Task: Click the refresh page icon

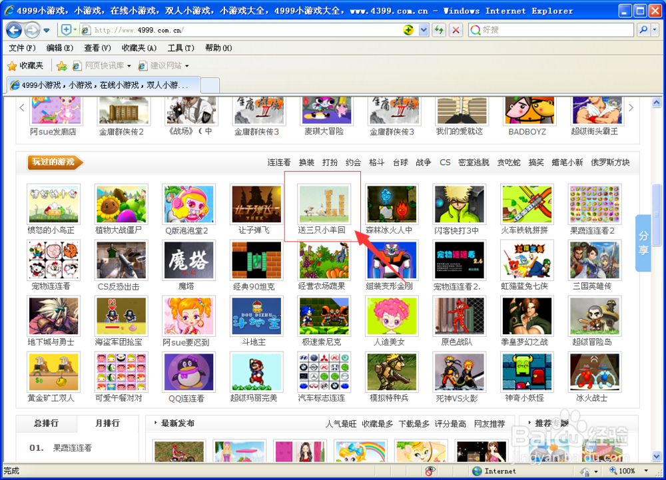Action: [439, 30]
